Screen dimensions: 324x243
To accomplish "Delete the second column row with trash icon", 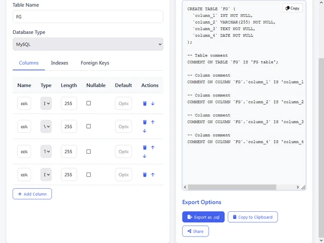I will pos(144,123).
